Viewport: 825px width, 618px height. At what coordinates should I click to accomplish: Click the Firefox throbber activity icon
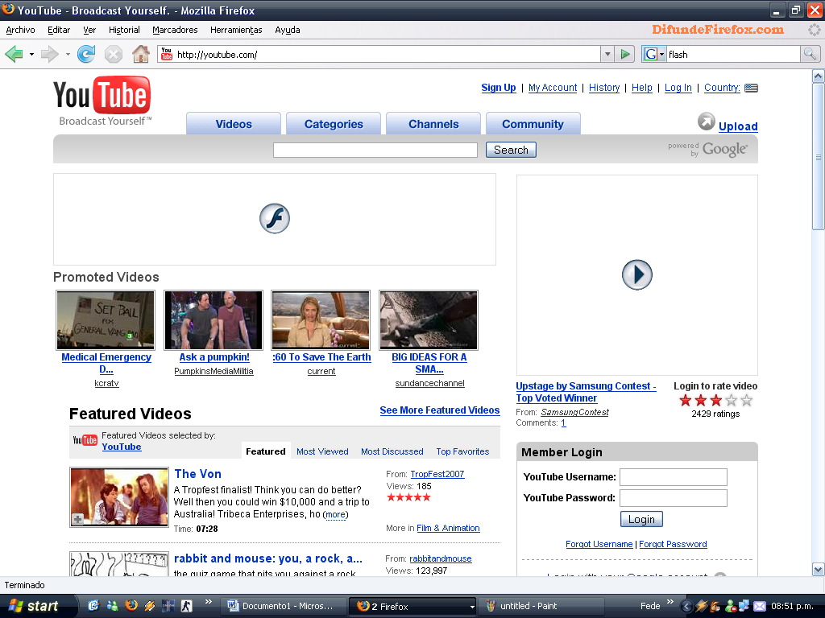tap(814, 30)
